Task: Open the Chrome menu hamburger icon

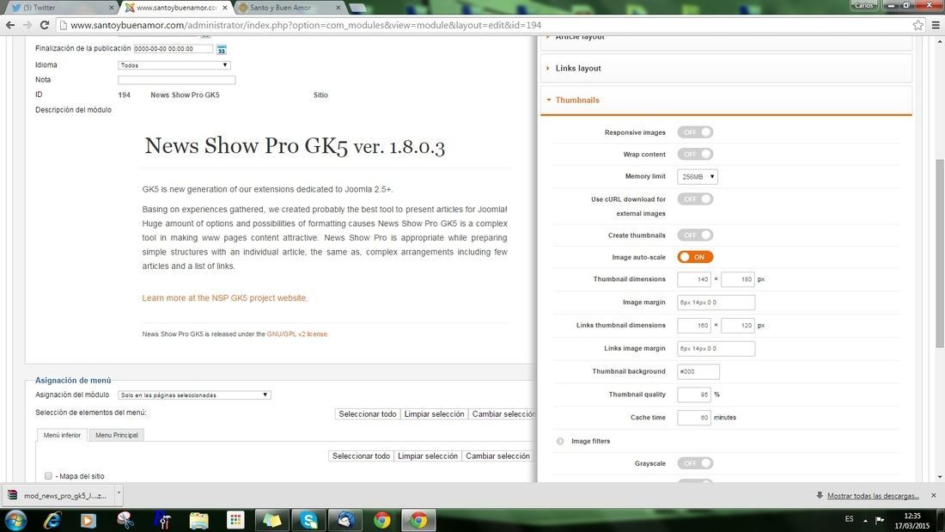Action: click(x=936, y=25)
